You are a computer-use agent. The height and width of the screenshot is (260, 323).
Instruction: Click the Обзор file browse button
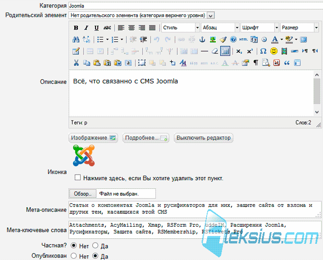point(83,193)
